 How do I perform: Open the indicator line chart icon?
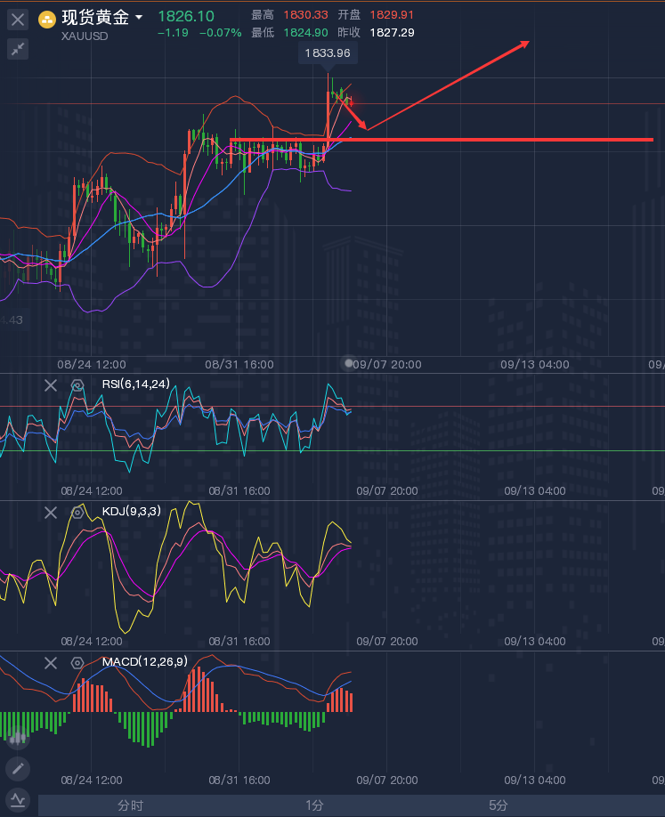(x=18, y=798)
